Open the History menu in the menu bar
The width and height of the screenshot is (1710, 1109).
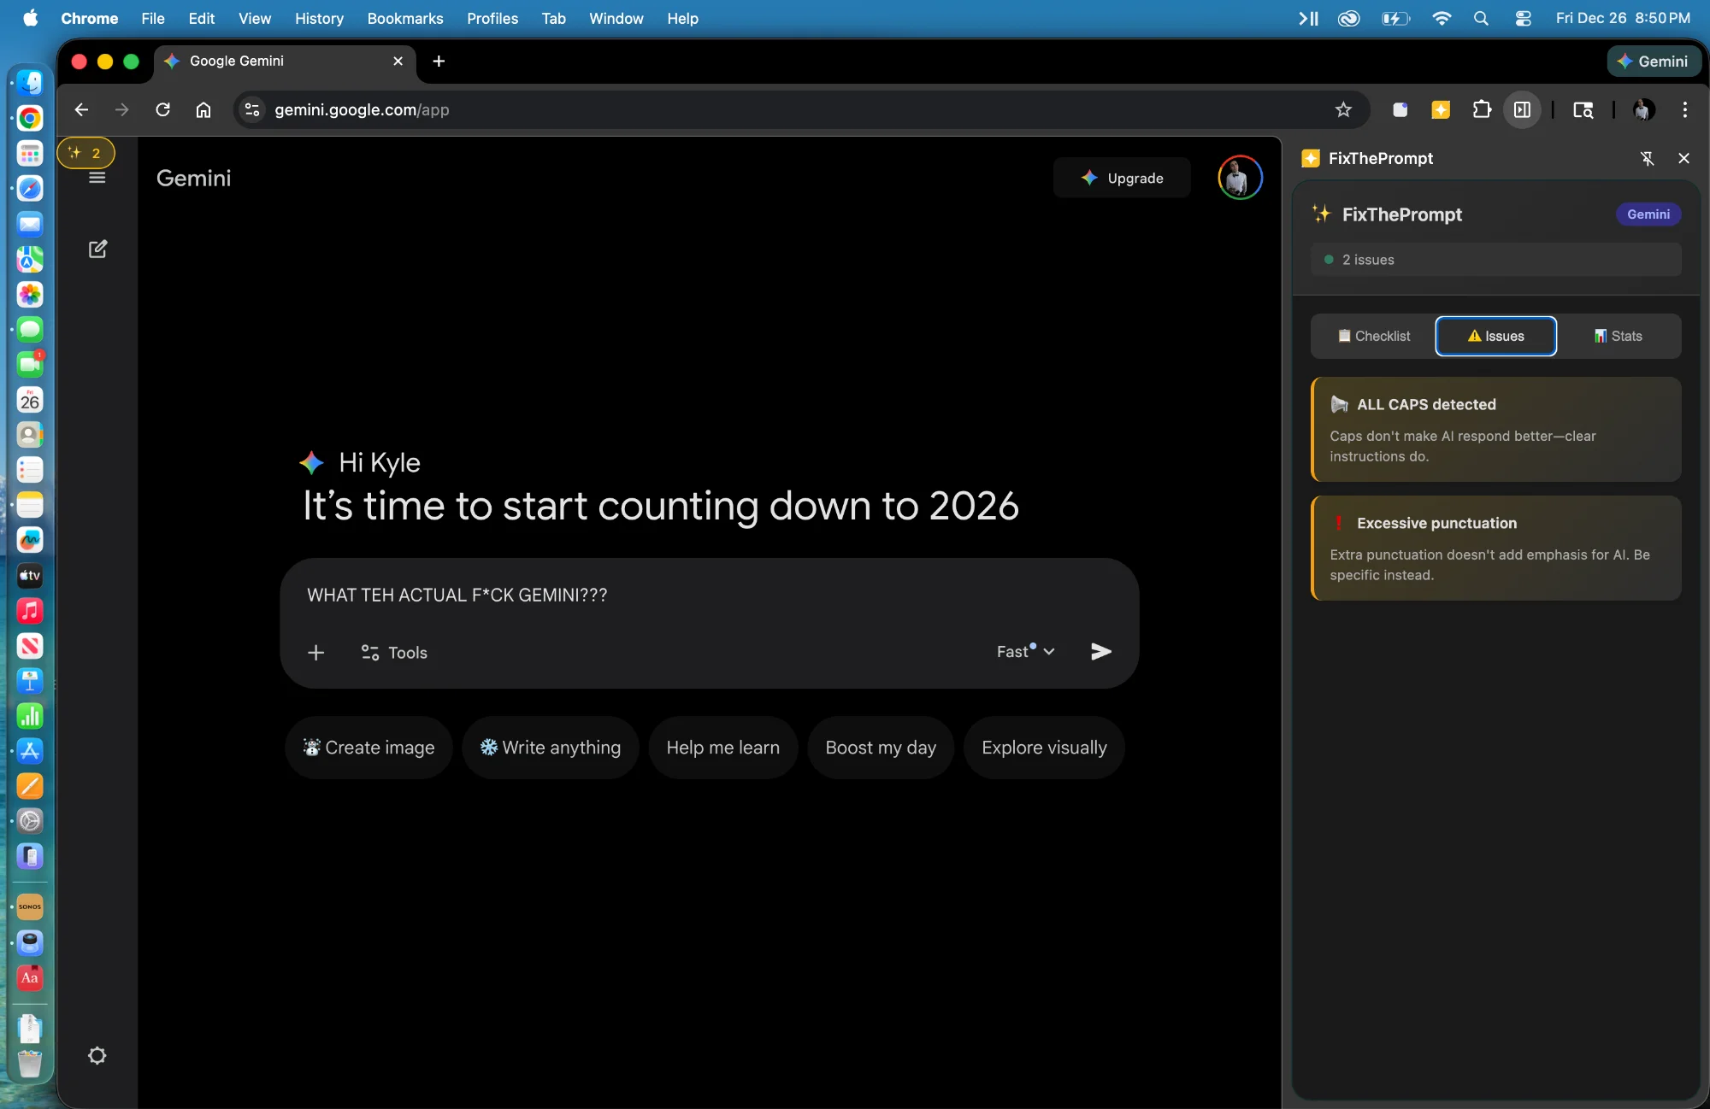318,18
